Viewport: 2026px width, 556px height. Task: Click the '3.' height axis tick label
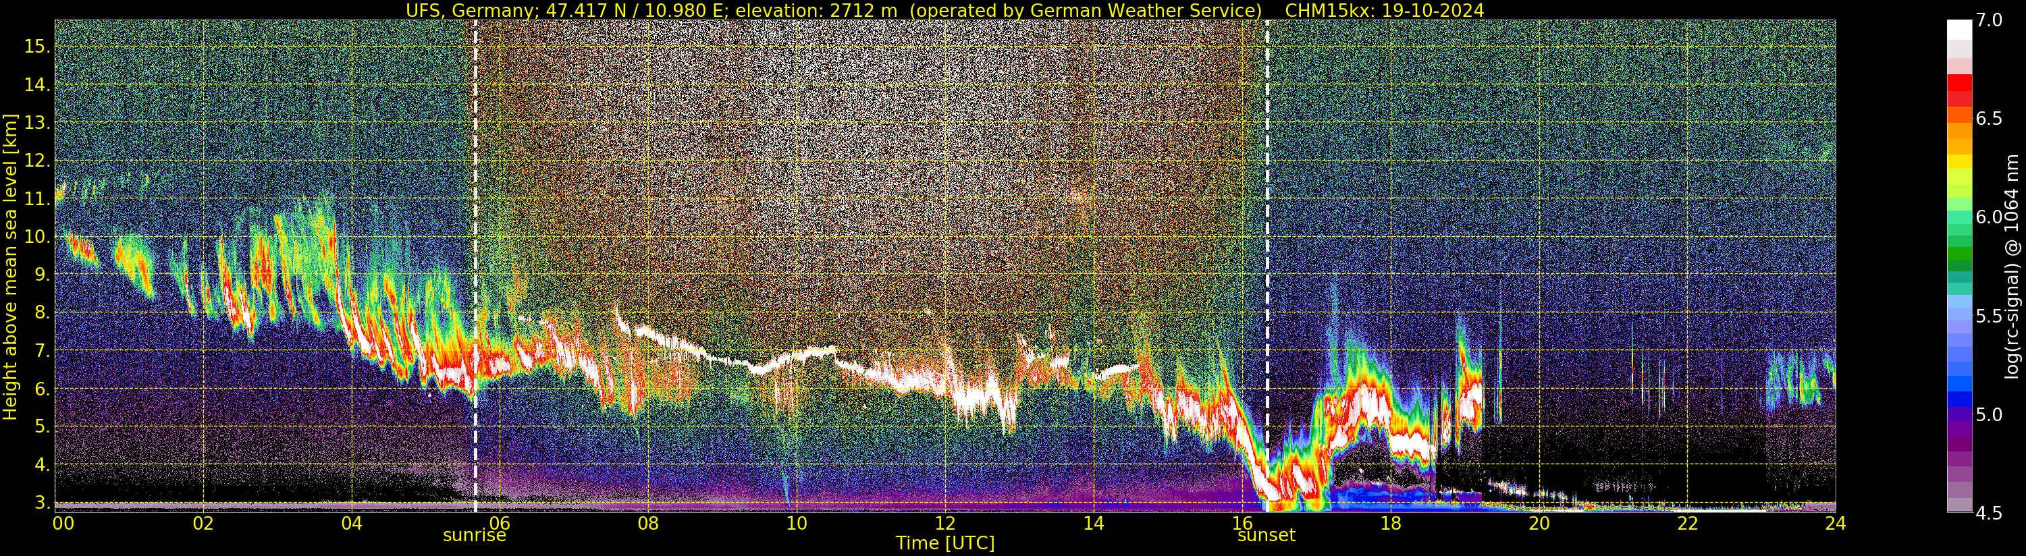(42, 503)
